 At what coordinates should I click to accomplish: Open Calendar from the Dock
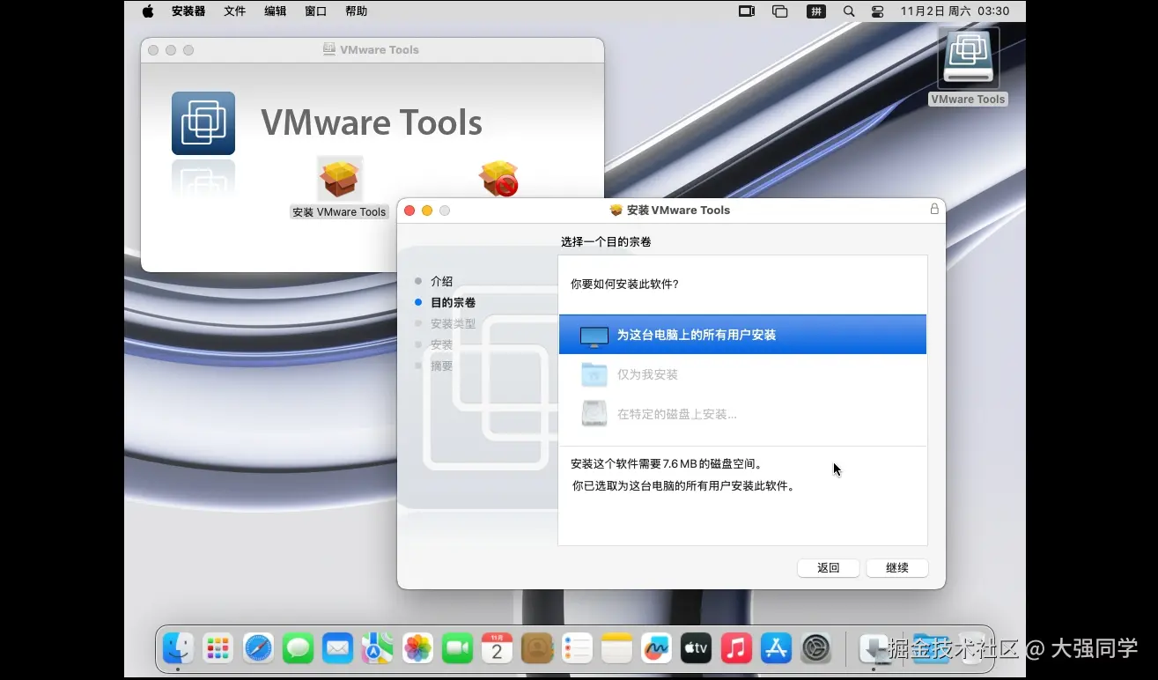coord(497,649)
